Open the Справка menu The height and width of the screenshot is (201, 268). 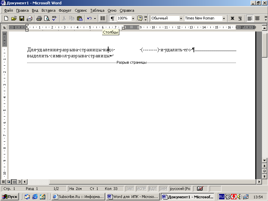click(127, 10)
